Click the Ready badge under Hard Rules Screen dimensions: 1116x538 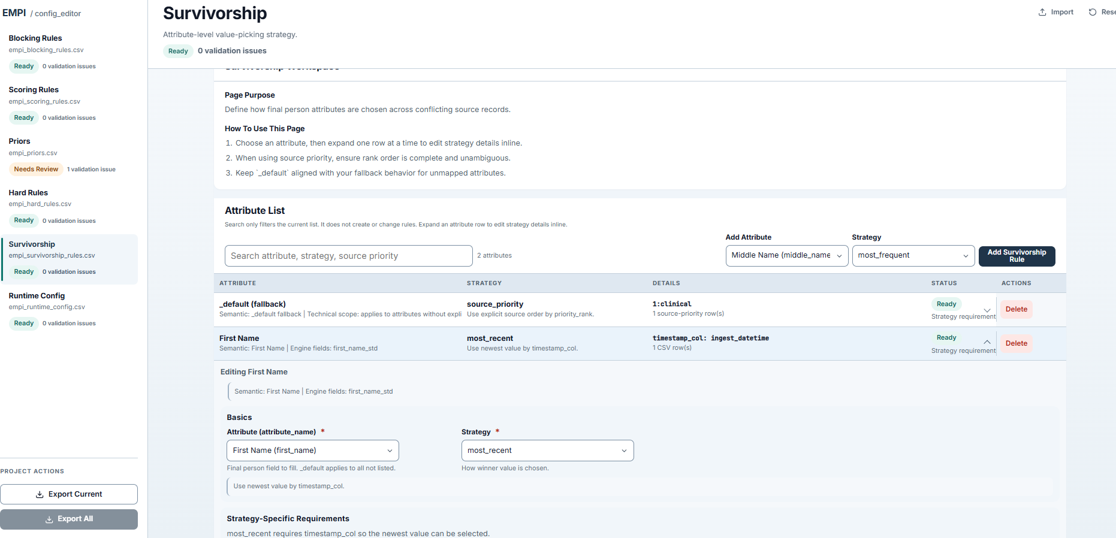(x=24, y=220)
